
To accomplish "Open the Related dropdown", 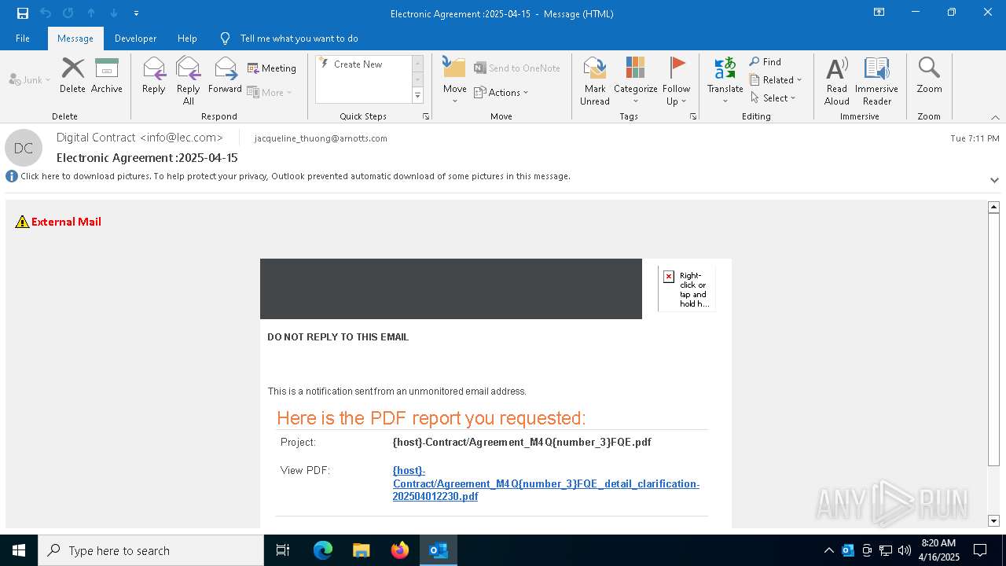I will click(776, 80).
